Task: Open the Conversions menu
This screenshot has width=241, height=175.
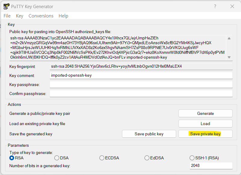Action: (x=41, y=16)
